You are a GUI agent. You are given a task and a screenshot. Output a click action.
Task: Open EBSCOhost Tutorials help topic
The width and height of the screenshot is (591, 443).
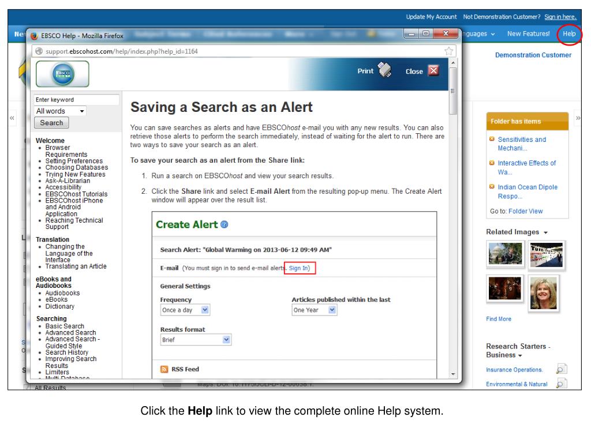(x=76, y=194)
